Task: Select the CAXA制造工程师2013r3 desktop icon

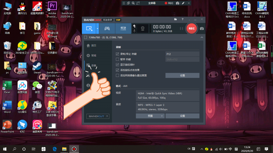Action: coord(232,10)
